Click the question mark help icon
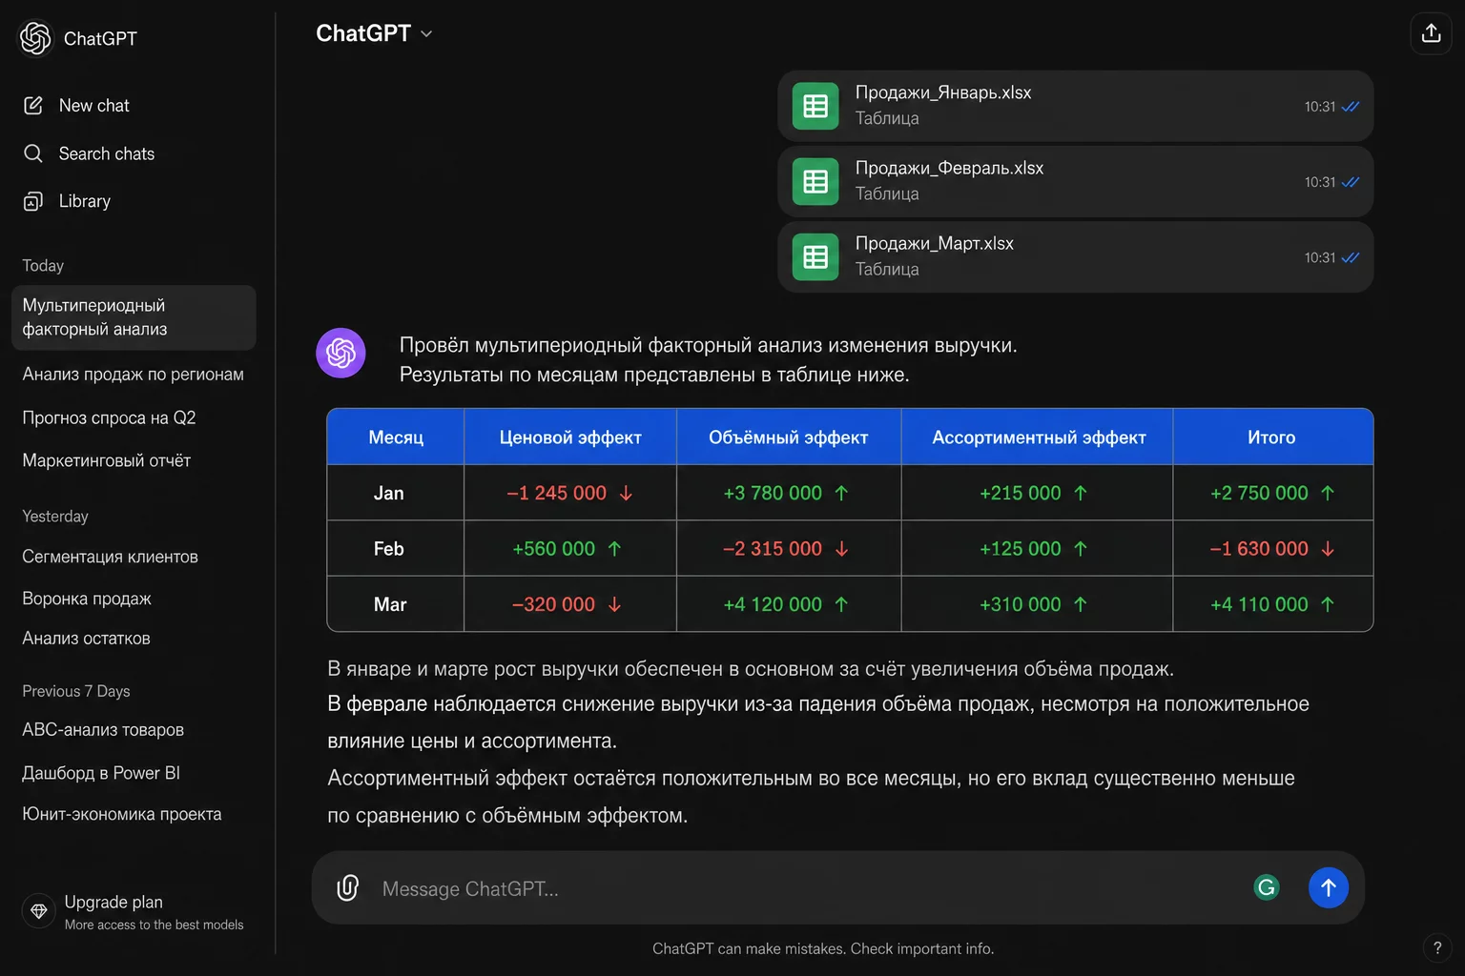The height and width of the screenshot is (976, 1465). click(x=1437, y=948)
